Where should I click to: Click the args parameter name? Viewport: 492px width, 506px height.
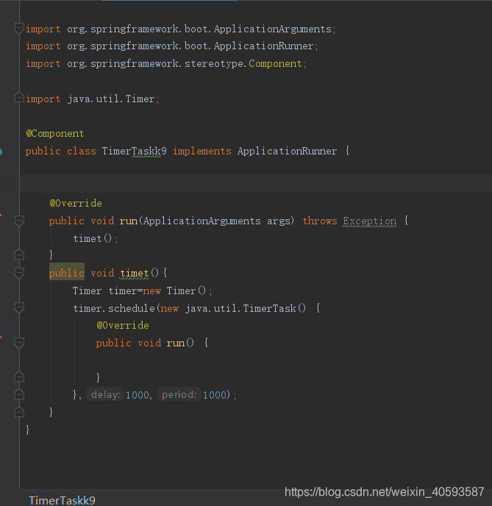279,221
